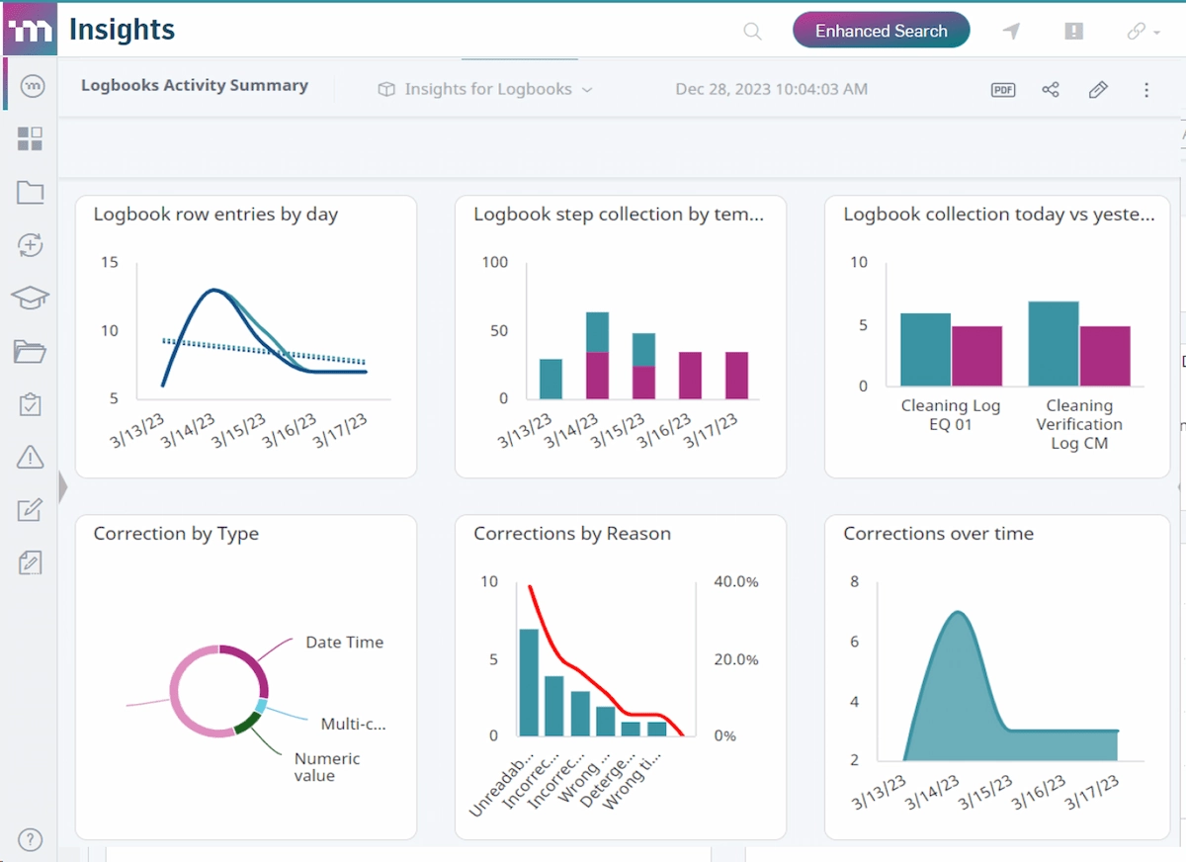
Task: Click the Enhanced Search button
Action: [x=881, y=31]
